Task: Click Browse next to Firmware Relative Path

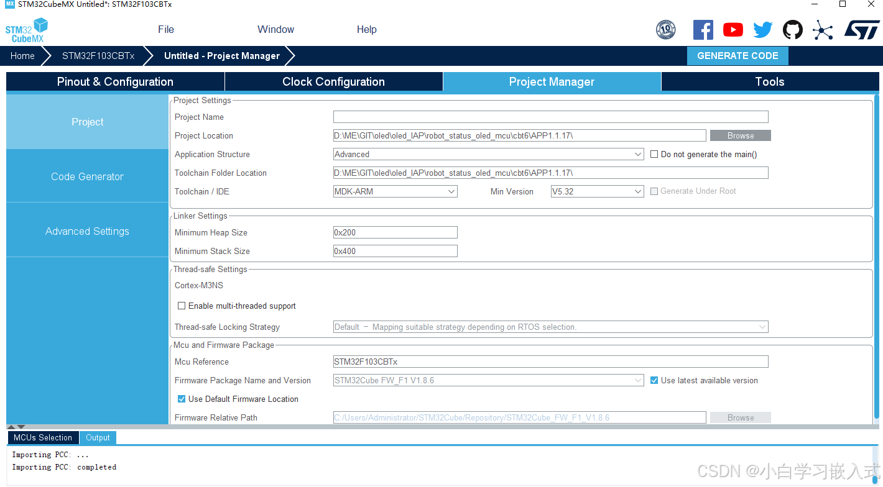Action: point(741,417)
